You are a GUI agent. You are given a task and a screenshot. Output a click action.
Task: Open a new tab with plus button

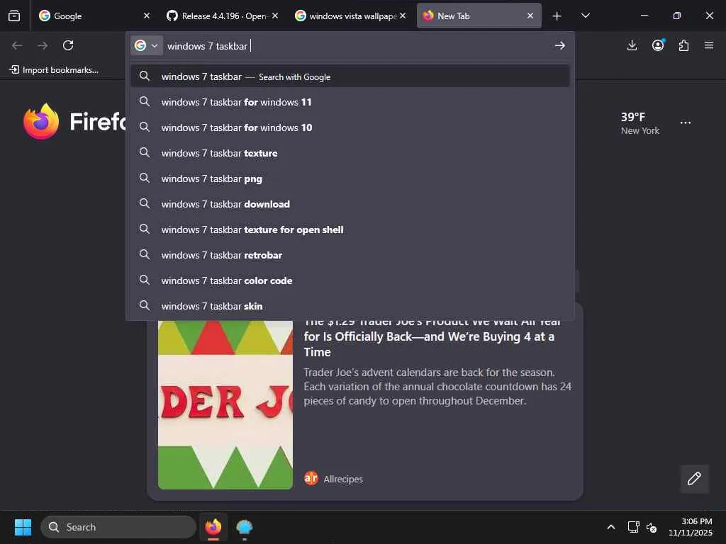557,16
